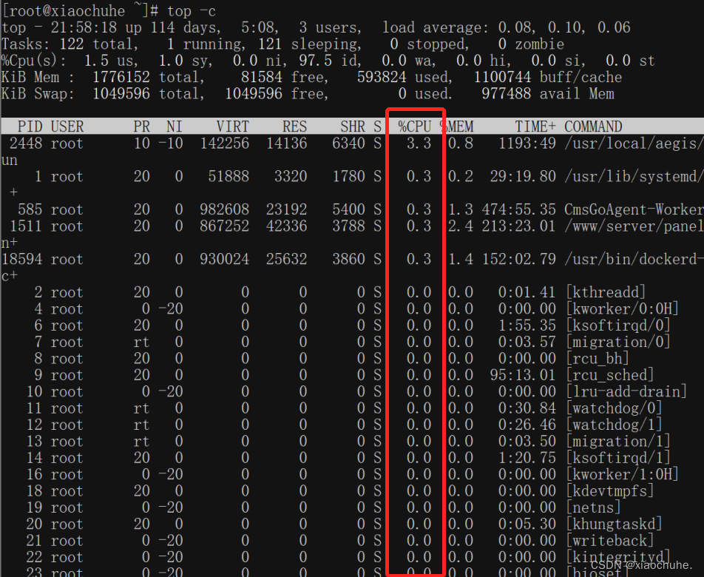Image resolution: width=704 pixels, height=577 pixels.
Task: Click the /usr/bin/dockerd command
Action: pos(634,259)
